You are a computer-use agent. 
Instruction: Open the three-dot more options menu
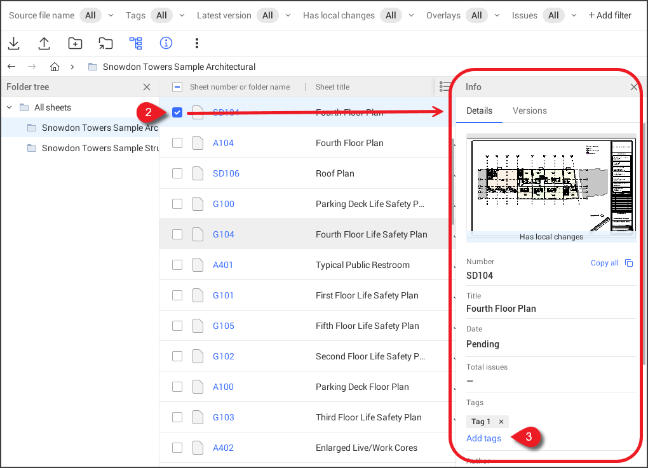coord(197,43)
